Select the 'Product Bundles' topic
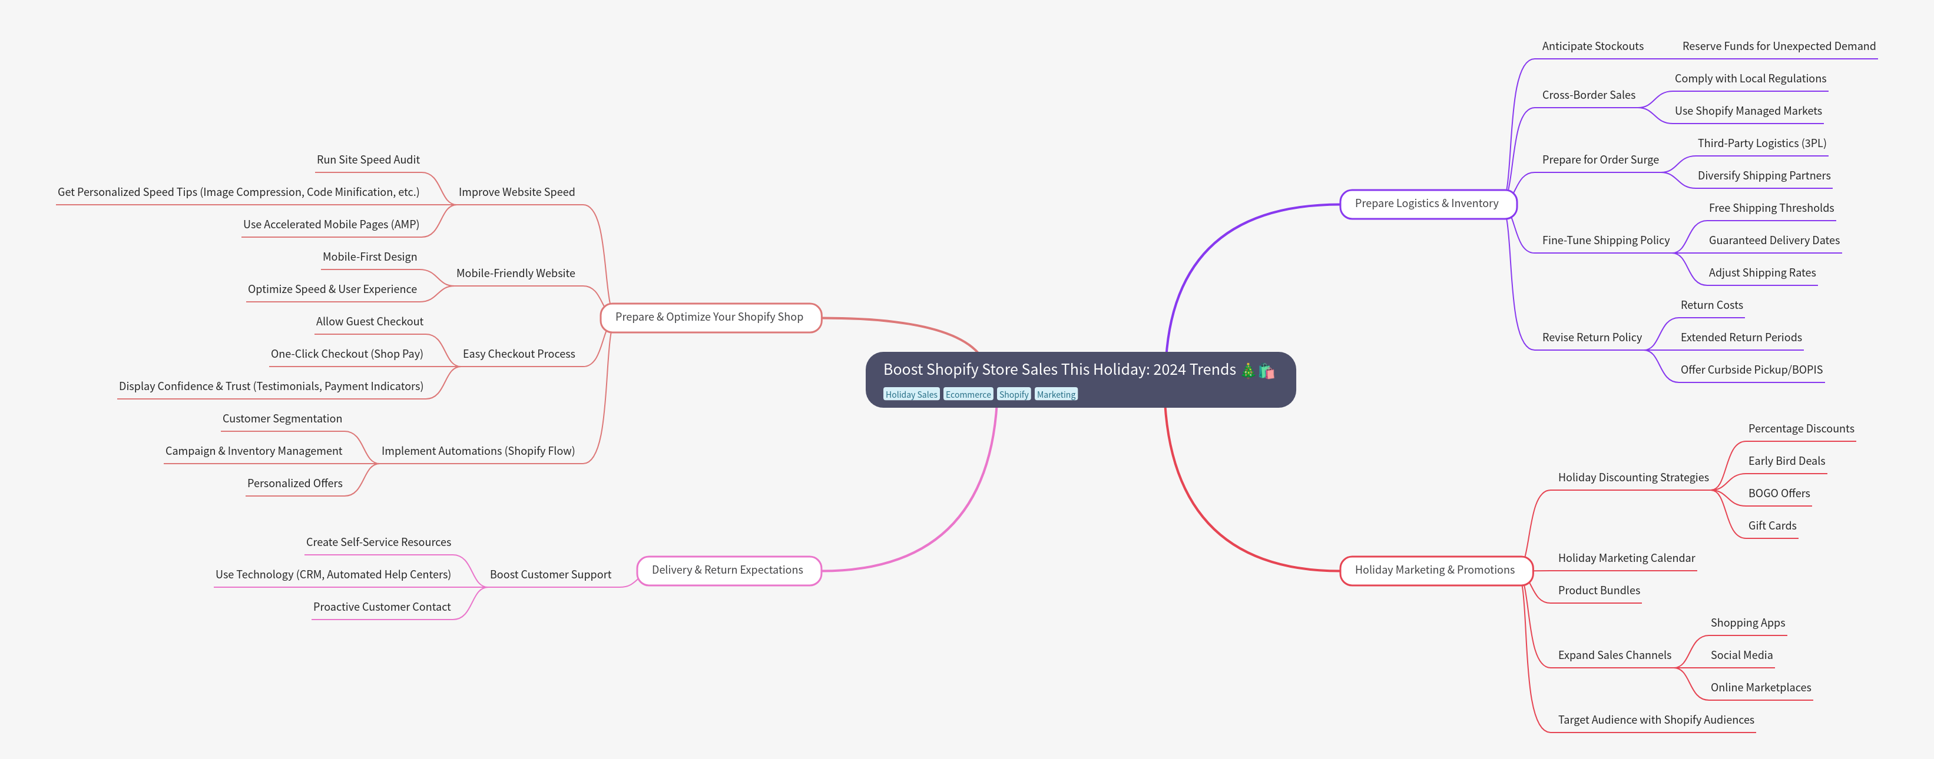 [x=1598, y=590]
